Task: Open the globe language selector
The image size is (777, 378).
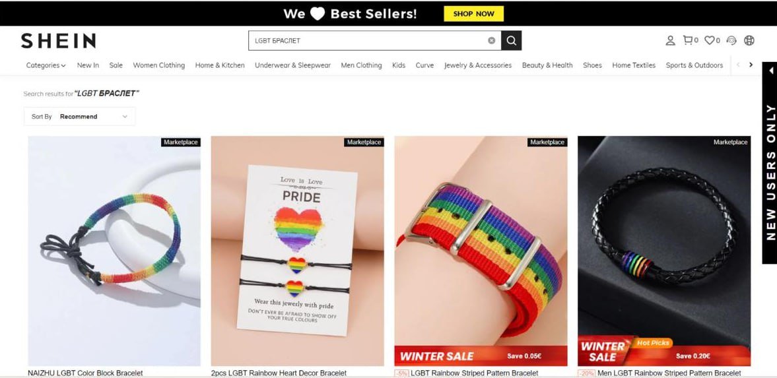Action: (x=749, y=41)
